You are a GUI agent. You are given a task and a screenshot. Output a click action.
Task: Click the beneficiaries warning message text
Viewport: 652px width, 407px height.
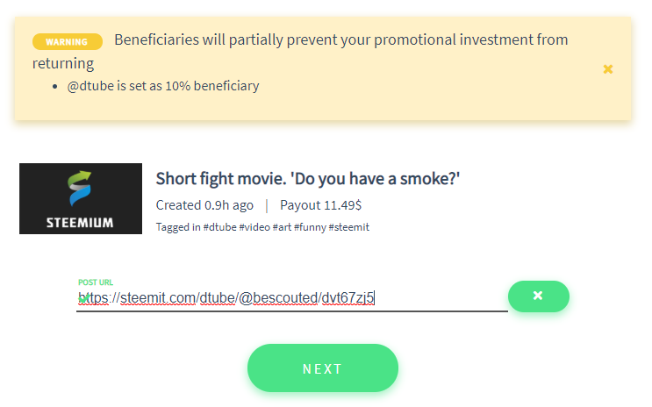point(300,51)
